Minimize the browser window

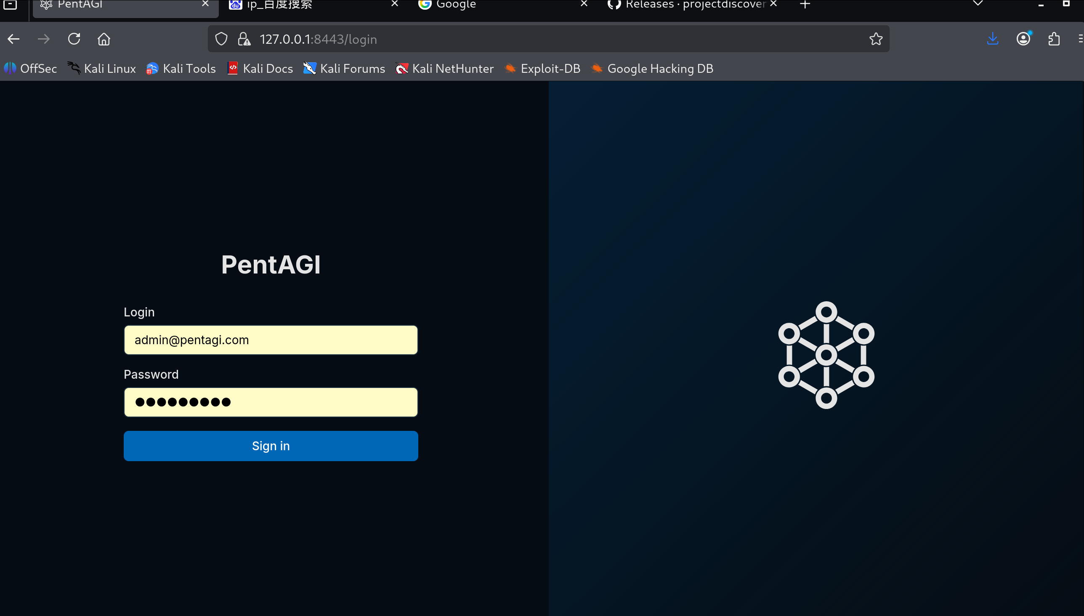click(1041, 5)
